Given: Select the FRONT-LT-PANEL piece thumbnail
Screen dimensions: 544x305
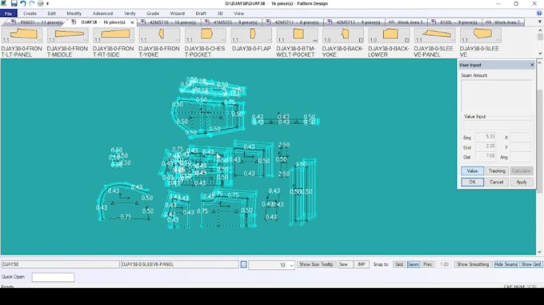Looking at the screenshot, I should click(22, 35).
